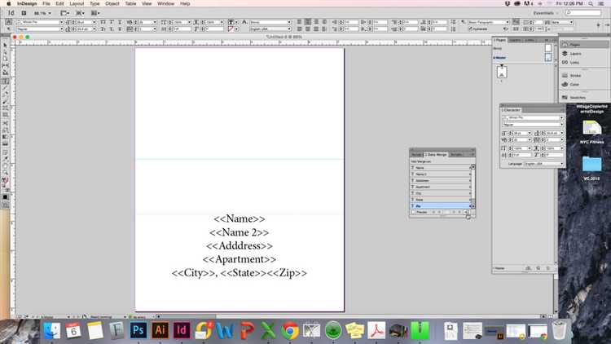Image resolution: width=611 pixels, height=344 pixels.
Task: Click the page 1 thumbnail in Pages panel
Action: coord(502,73)
